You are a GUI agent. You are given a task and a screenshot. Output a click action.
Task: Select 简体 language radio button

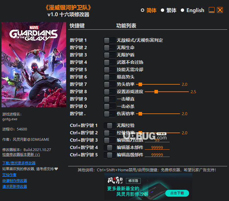142,10
